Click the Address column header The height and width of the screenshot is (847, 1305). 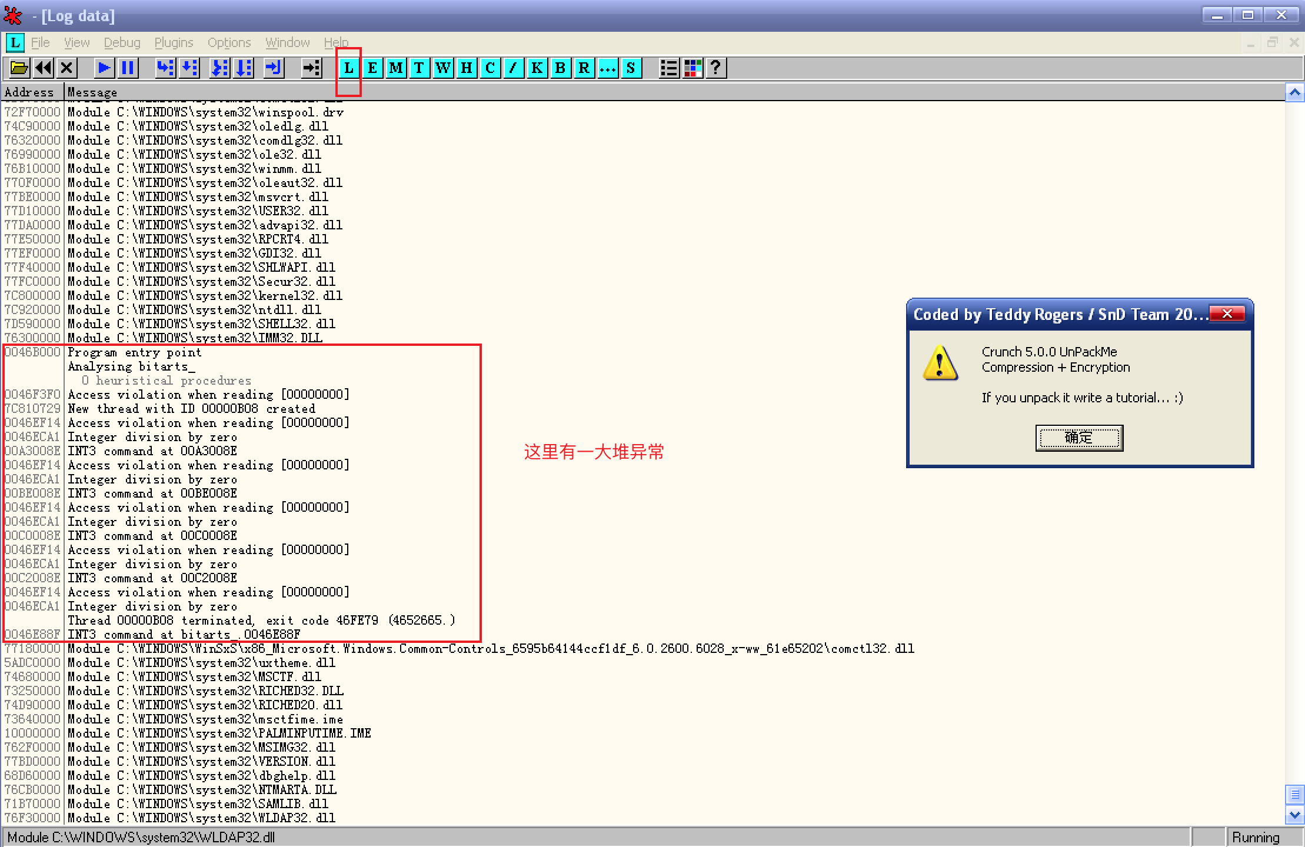click(29, 92)
